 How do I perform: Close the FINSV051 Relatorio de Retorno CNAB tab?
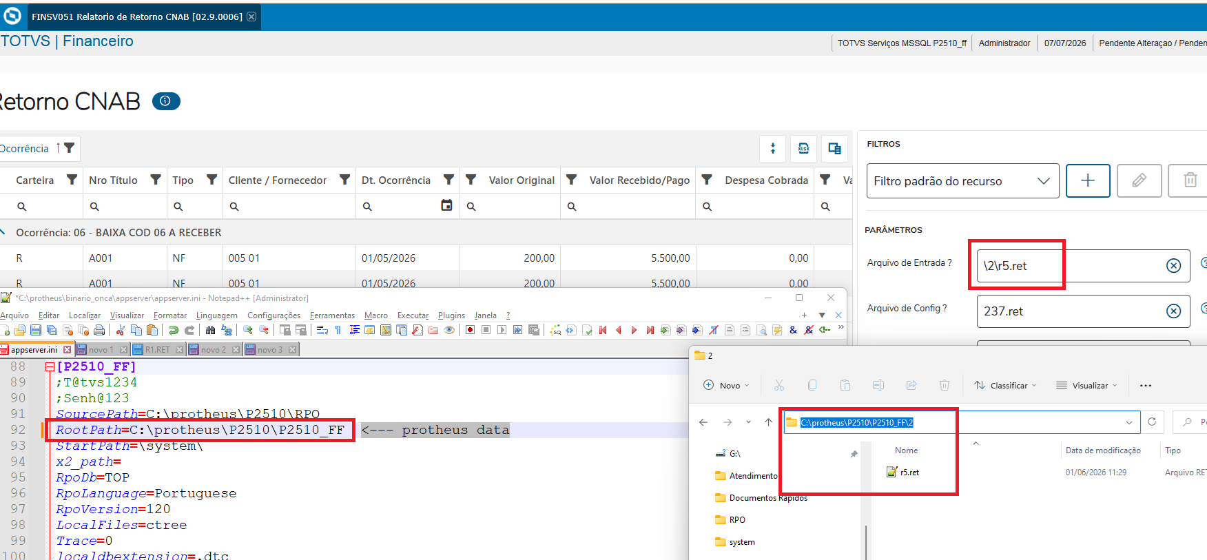[251, 17]
